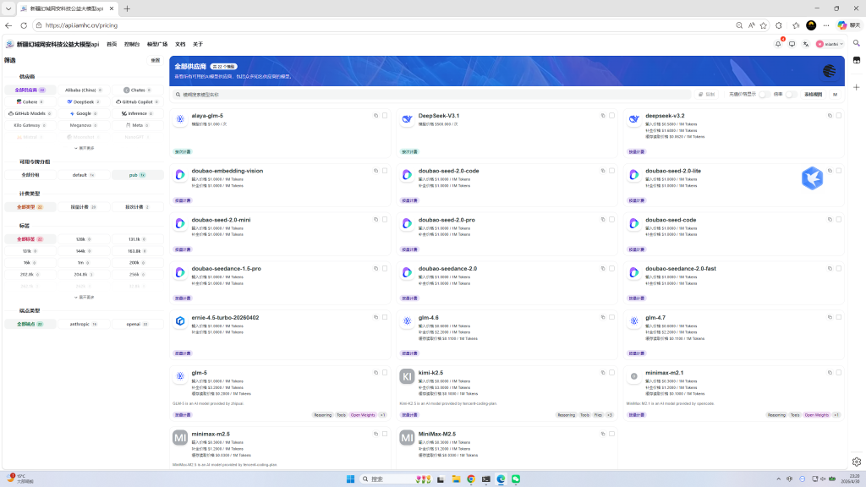
Task: Copy the alaya-glm-5 model name
Action: point(376,116)
